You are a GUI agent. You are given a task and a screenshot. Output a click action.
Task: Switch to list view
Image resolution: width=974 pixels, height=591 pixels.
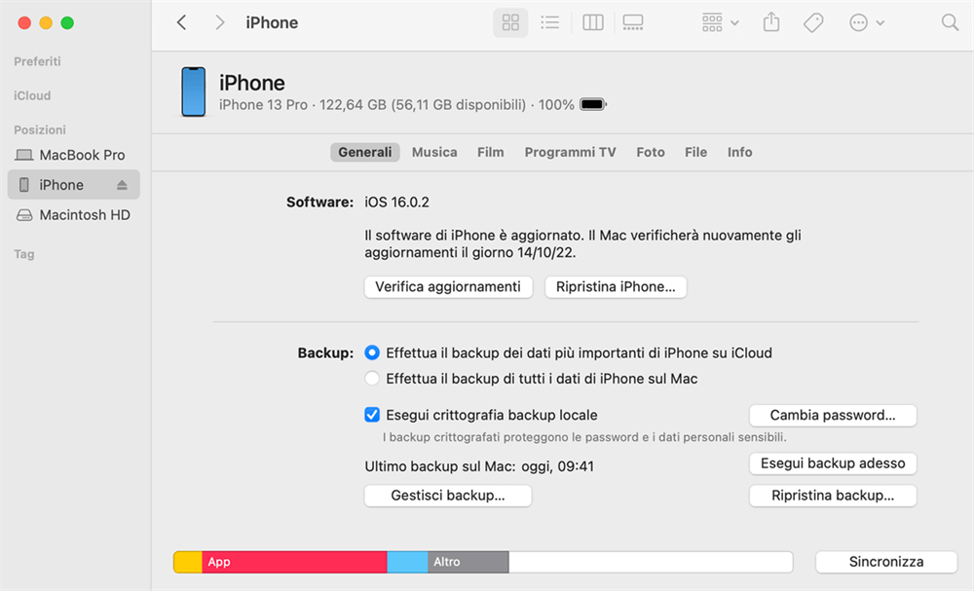pos(550,22)
